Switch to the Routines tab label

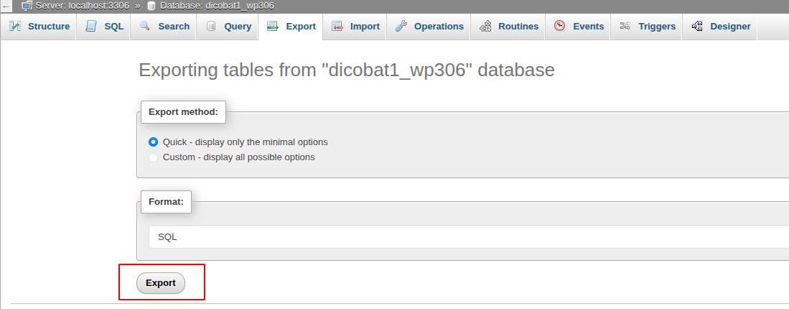tap(518, 26)
